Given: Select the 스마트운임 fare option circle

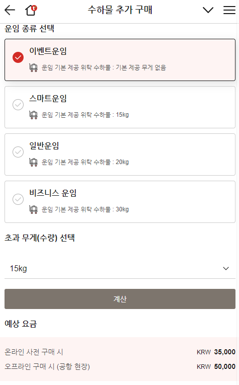Looking at the screenshot, I should (x=18, y=105).
